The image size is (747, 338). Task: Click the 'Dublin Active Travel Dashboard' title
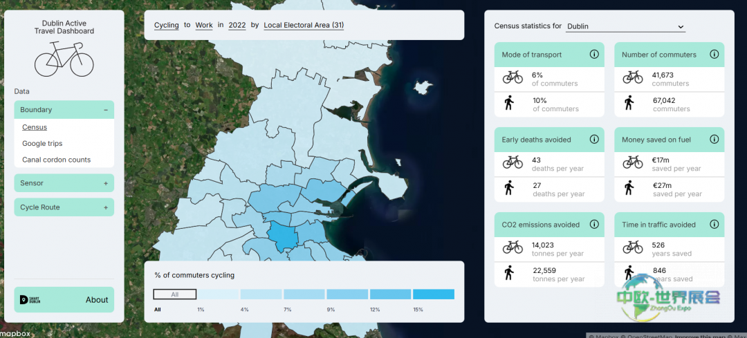tap(64, 27)
